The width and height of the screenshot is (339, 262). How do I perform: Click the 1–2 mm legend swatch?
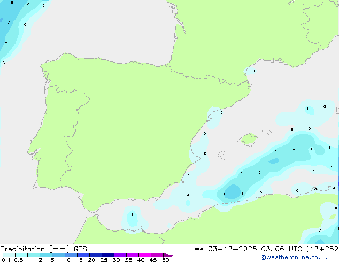pyautogui.click(x=34, y=255)
